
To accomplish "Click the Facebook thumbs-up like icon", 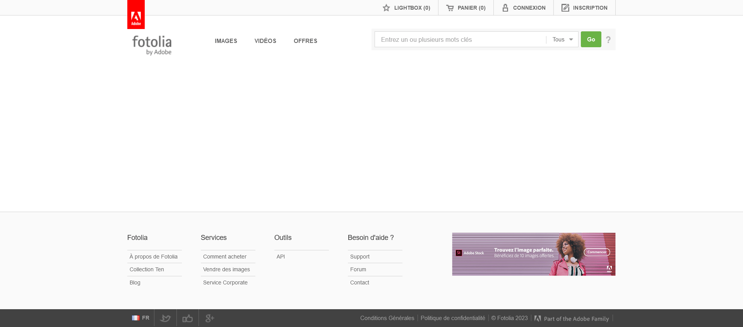I will tap(188, 318).
